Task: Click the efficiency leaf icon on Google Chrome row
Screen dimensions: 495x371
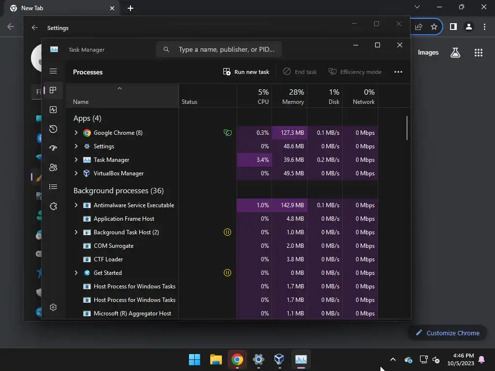Action: 227,133
